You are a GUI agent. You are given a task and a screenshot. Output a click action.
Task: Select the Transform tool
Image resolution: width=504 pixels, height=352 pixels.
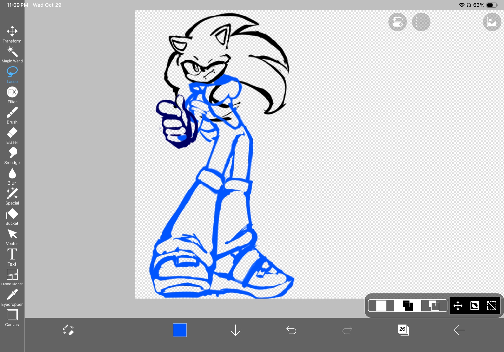(x=12, y=34)
